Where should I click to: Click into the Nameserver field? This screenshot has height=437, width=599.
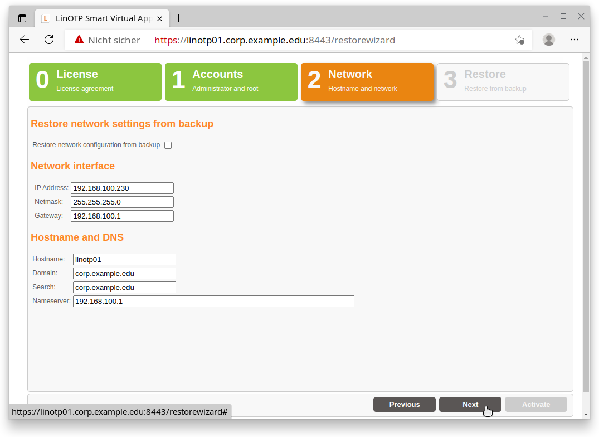click(213, 301)
